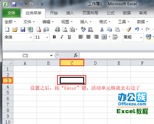Open the Research binoculars icon
Image resolution: width=154 pixels, height=124 pixels.
[91, 29]
